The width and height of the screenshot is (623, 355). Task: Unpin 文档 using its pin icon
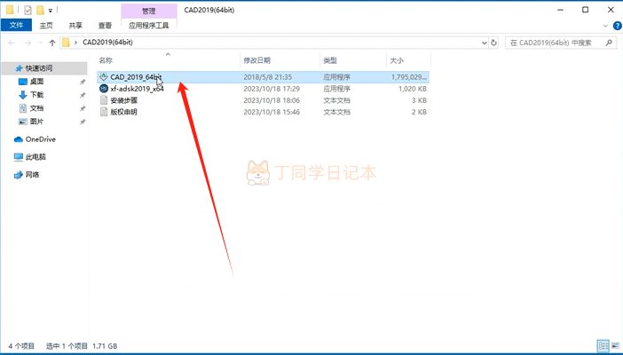[83, 108]
